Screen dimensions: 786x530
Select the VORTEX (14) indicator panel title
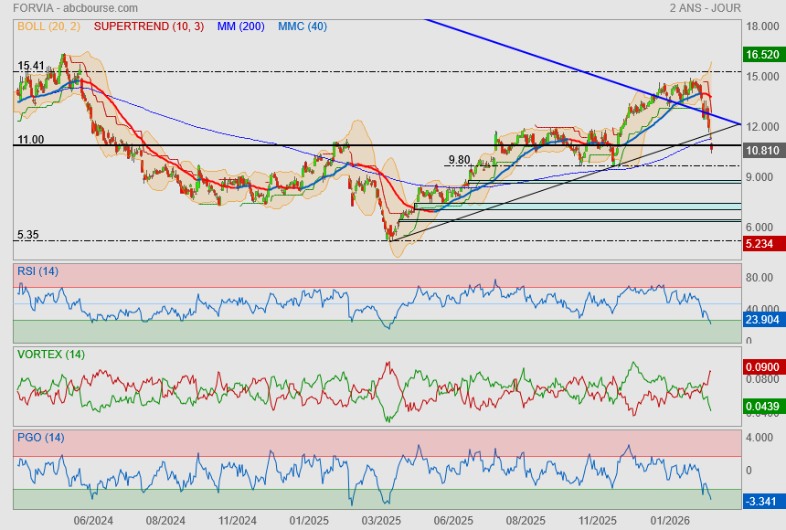point(50,354)
